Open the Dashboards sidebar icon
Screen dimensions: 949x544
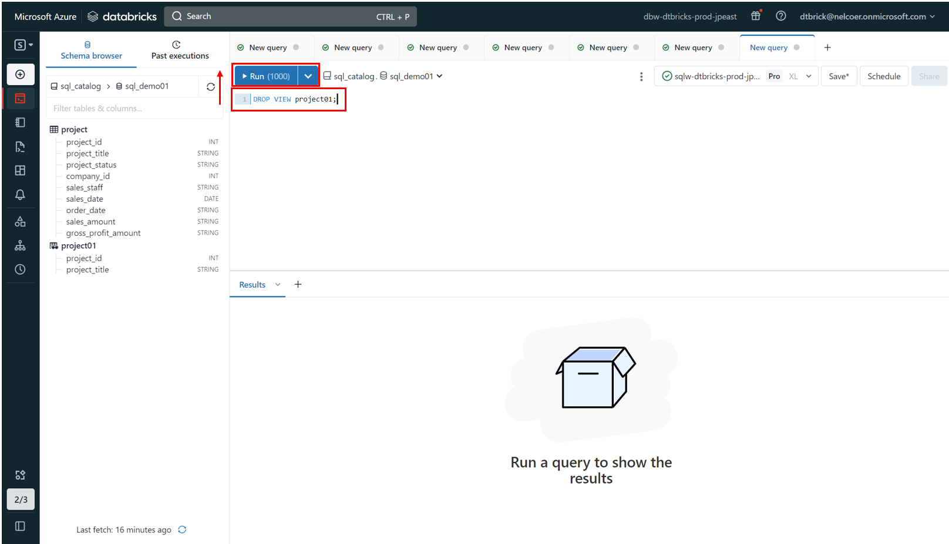click(20, 170)
